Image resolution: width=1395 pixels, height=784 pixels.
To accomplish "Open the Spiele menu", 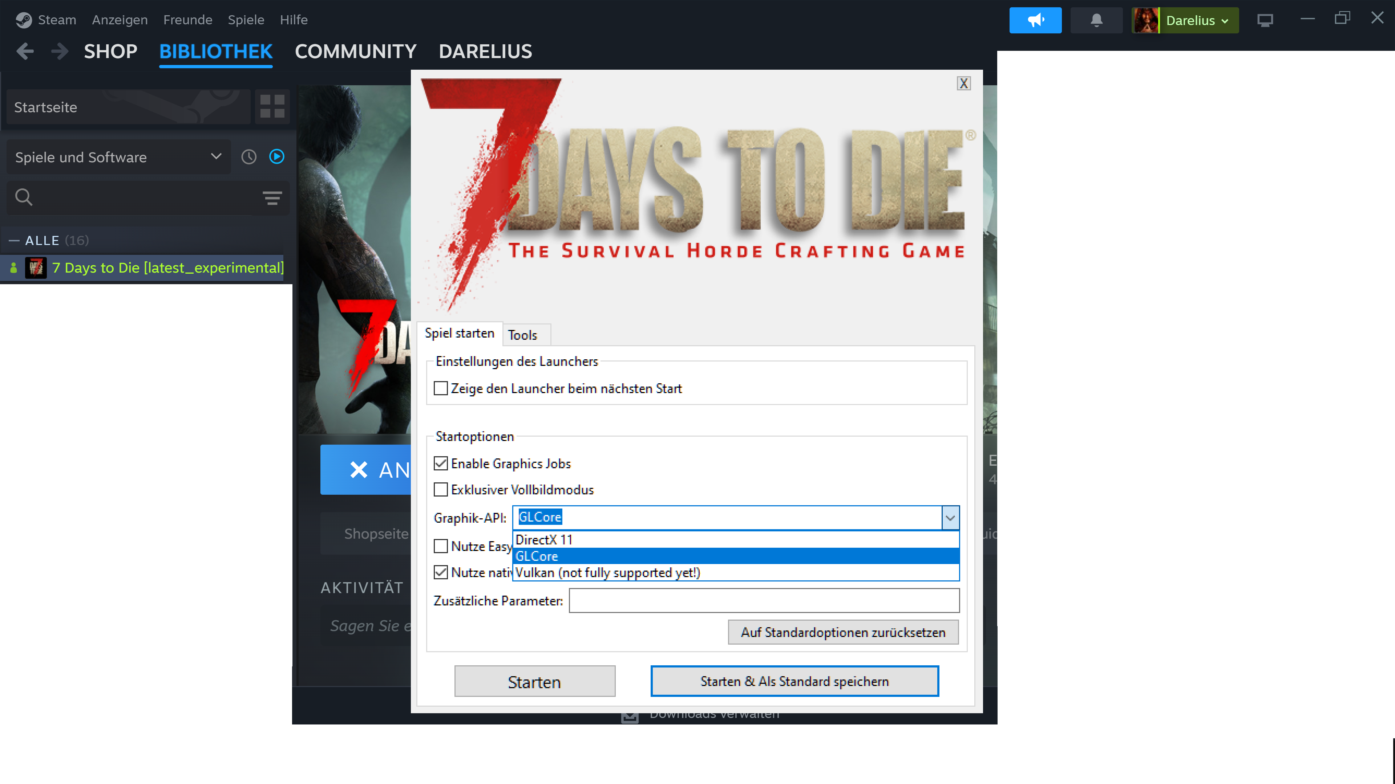I will point(246,20).
